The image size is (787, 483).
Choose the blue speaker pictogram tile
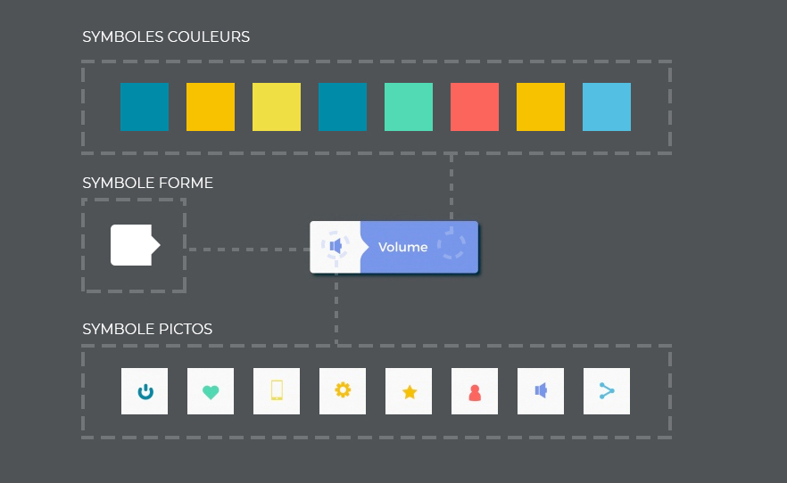(x=541, y=391)
